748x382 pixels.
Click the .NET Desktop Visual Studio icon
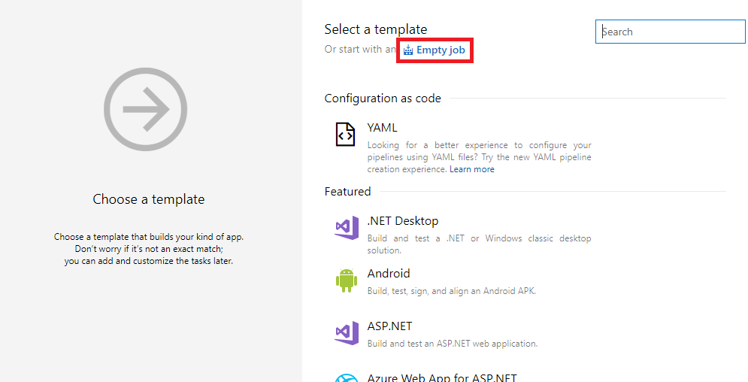click(x=347, y=228)
